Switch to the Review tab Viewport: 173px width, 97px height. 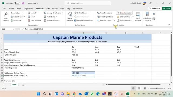click(55, 9)
